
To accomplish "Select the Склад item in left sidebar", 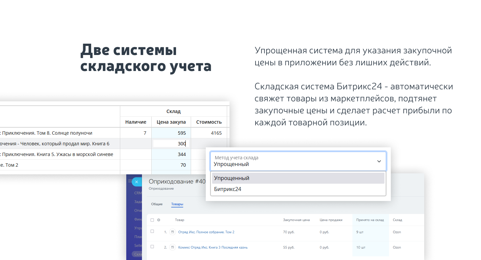I will (137, 254).
